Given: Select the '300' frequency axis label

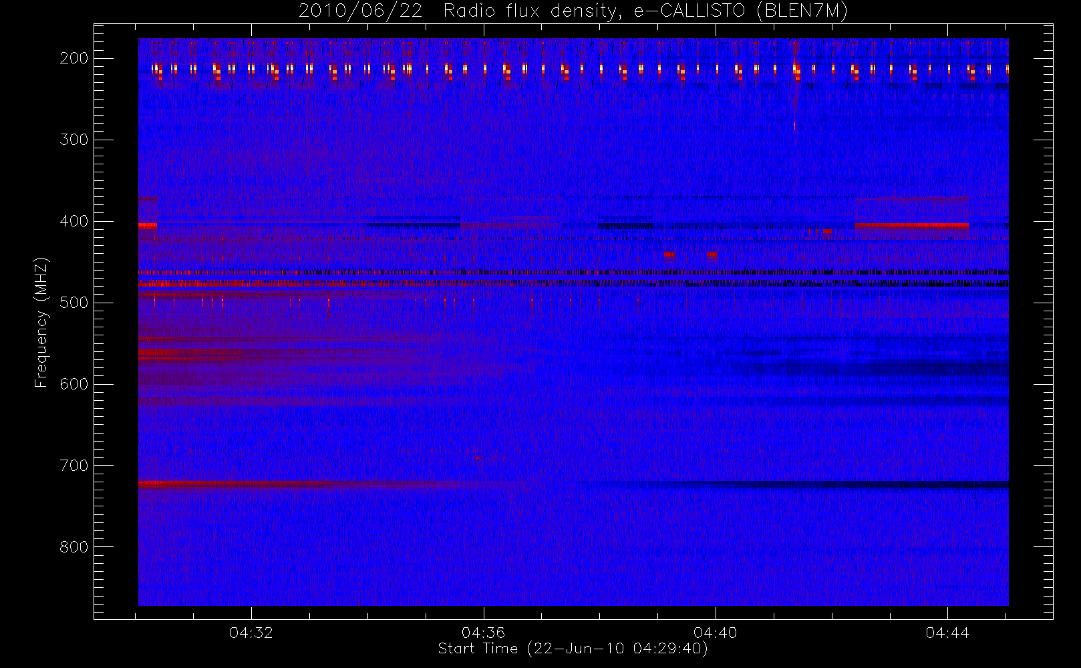Looking at the screenshot, I should [74, 140].
